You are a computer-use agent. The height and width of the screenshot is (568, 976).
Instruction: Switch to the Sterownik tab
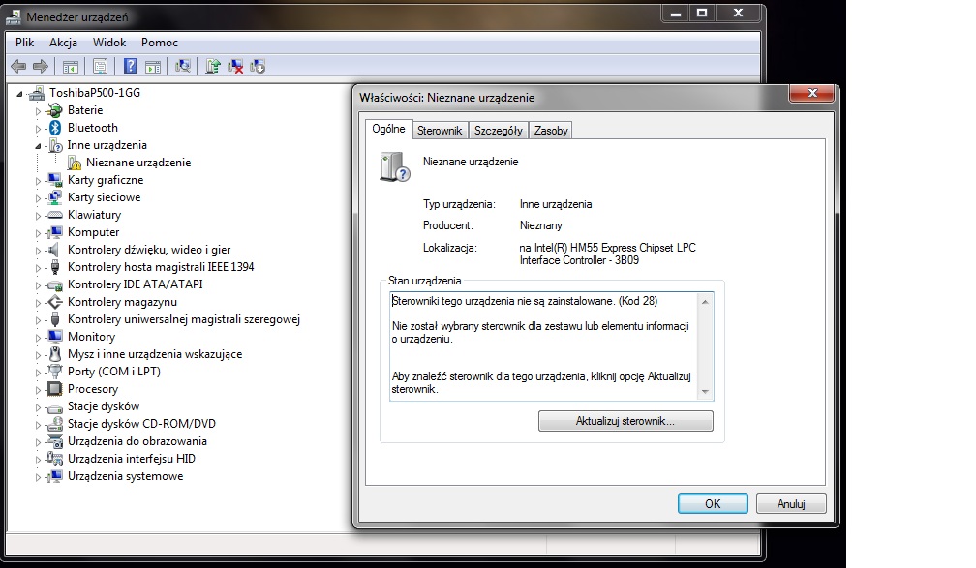pyautogui.click(x=440, y=131)
